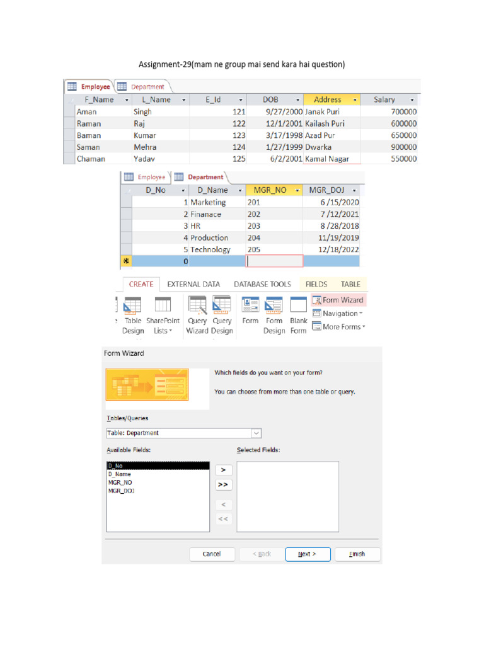Open E_Id column filter dropdown

pos(241,100)
